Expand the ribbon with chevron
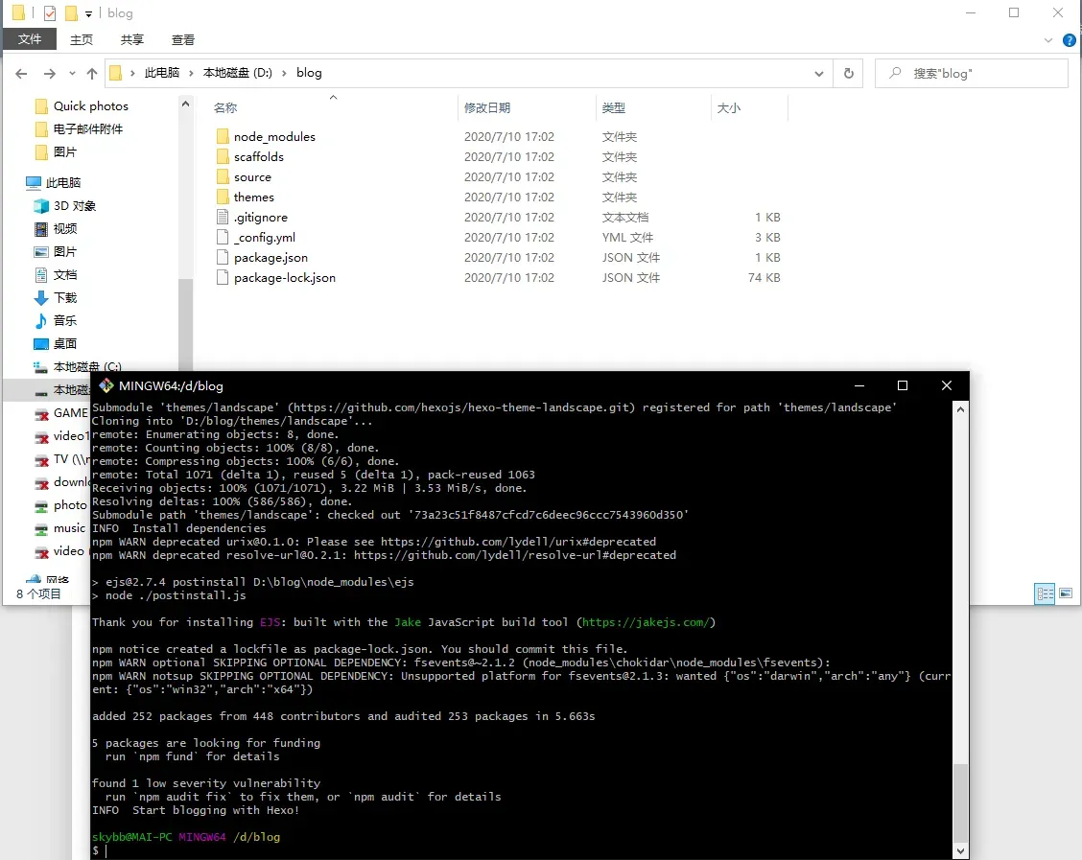 (x=1048, y=40)
